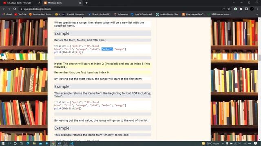The width and height of the screenshot is (261, 146).
Task: Click the highlighted "melon" text in code
Action: (107, 49)
